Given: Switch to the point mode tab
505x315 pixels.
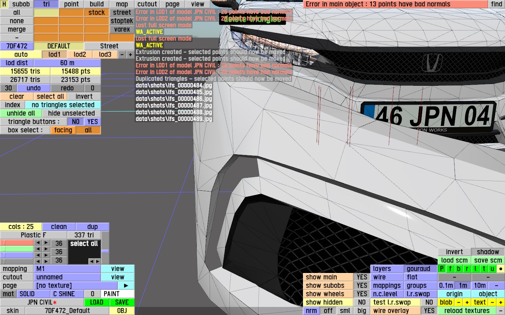Looking at the screenshot, I should tap(71, 4).
